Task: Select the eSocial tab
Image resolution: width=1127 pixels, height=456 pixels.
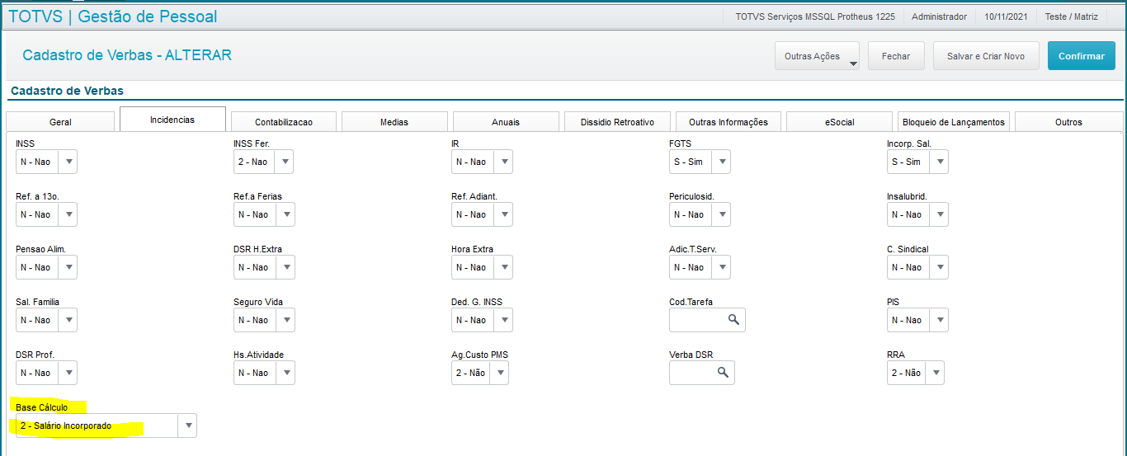Action: coord(839,122)
